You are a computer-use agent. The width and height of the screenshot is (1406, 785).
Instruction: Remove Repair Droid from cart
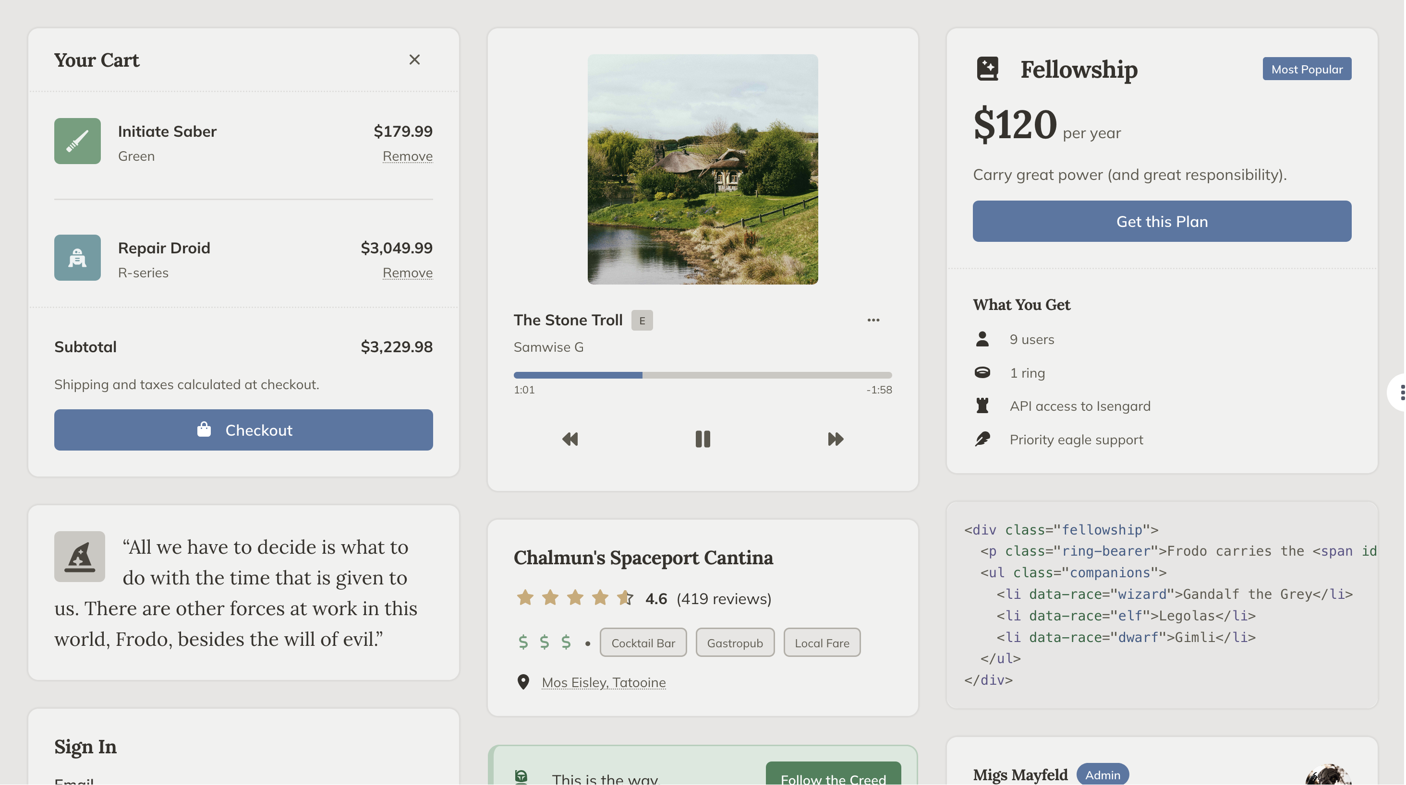pos(407,273)
